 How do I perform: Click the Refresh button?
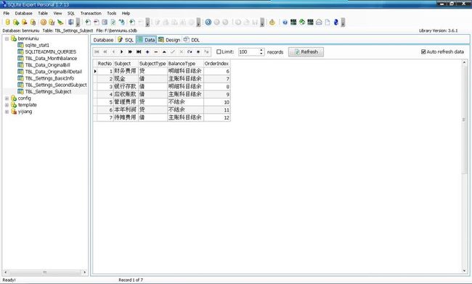[306, 52]
